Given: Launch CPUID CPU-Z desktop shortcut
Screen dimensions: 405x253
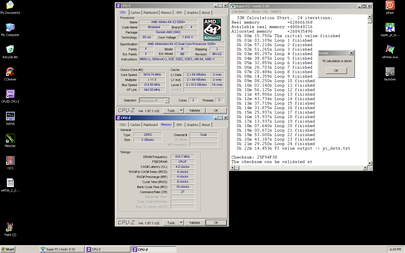Looking at the screenshot, I should [x=10, y=96].
